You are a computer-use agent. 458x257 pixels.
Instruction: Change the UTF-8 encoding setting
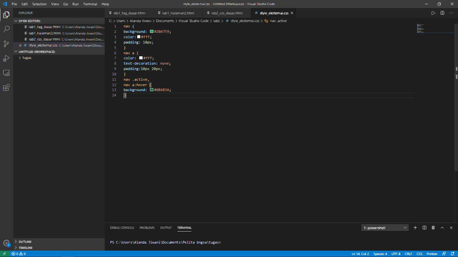point(396,254)
